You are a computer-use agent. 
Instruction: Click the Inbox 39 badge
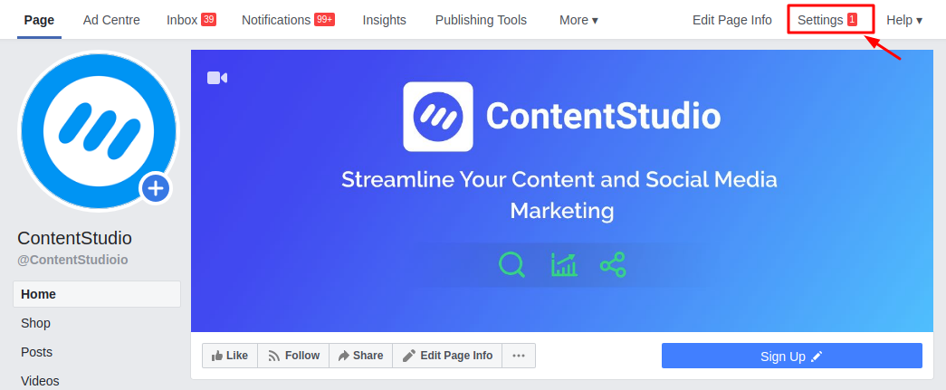click(x=209, y=19)
